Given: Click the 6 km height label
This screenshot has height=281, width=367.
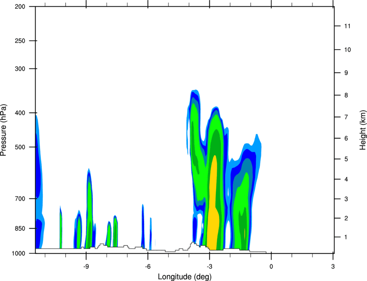Looking at the screenshot, I should 346,138.
